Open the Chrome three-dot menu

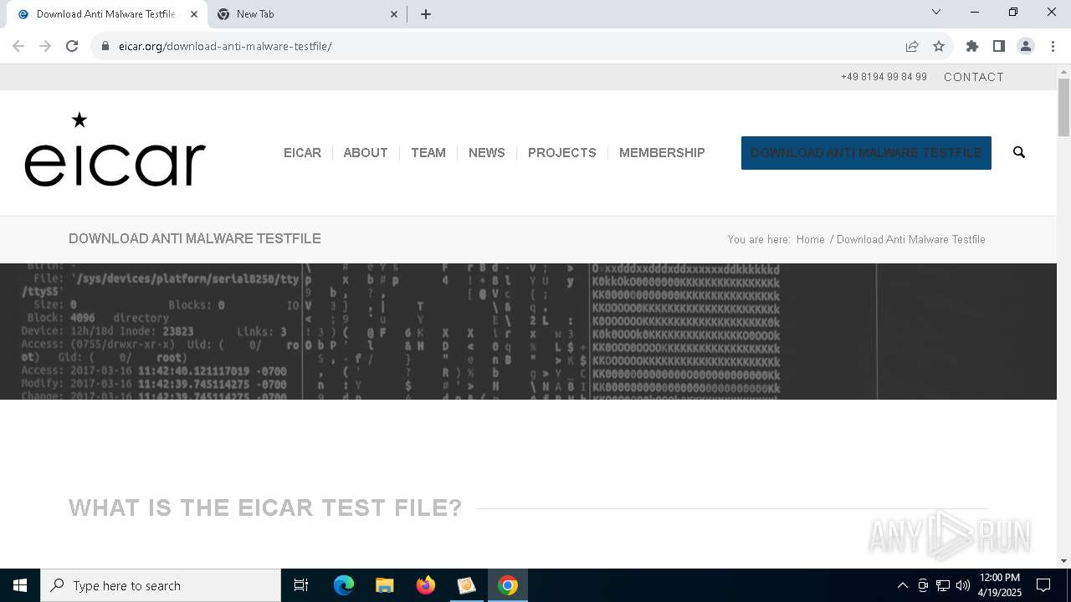[1053, 46]
